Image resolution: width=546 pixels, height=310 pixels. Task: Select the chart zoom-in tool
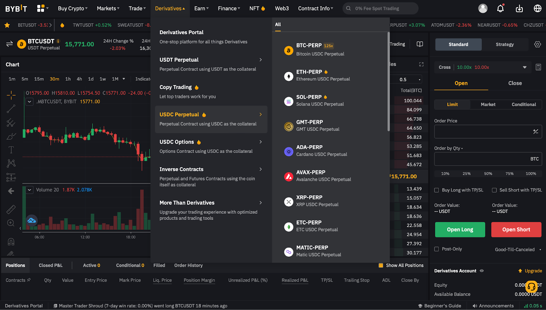(11, 223)
